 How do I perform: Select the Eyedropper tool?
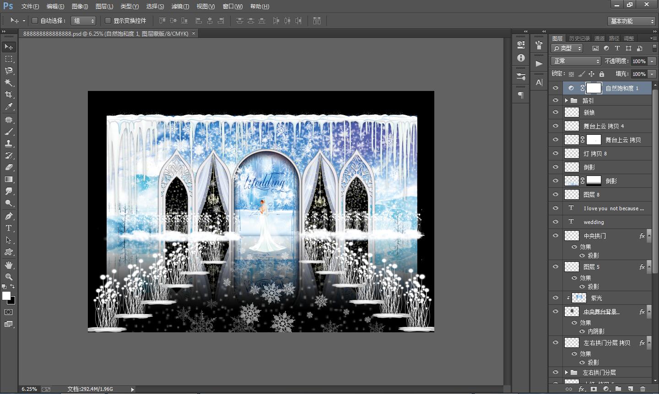[9, 106]
